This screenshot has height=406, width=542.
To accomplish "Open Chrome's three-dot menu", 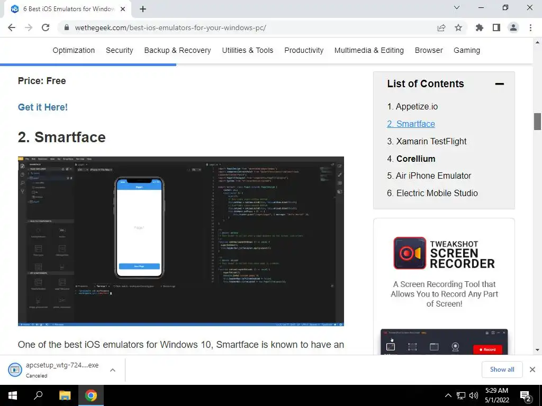I will click(530, 27).
